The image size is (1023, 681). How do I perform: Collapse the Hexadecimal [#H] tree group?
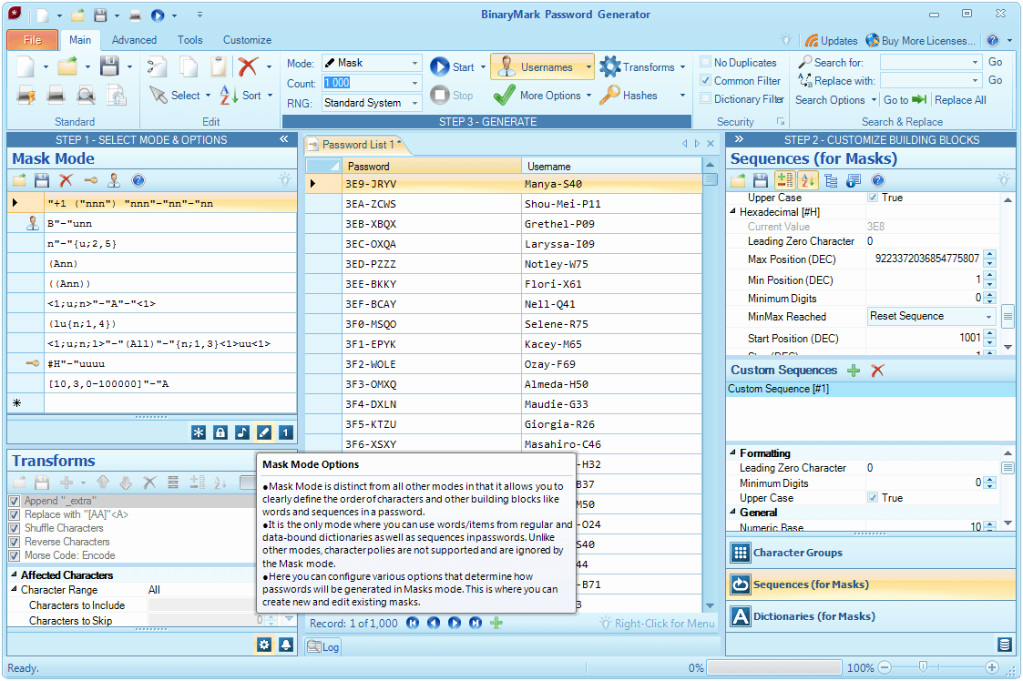(x=732, y=211)
